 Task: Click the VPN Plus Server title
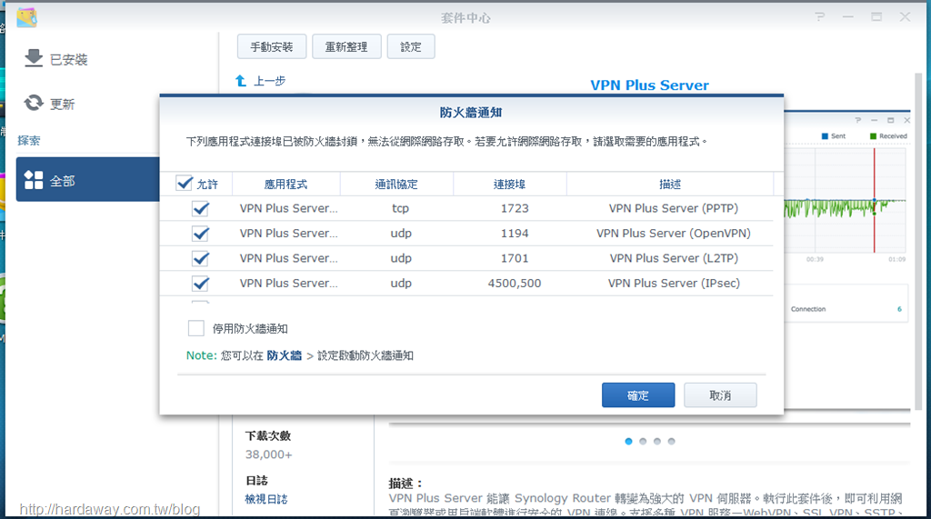[649, 85]
